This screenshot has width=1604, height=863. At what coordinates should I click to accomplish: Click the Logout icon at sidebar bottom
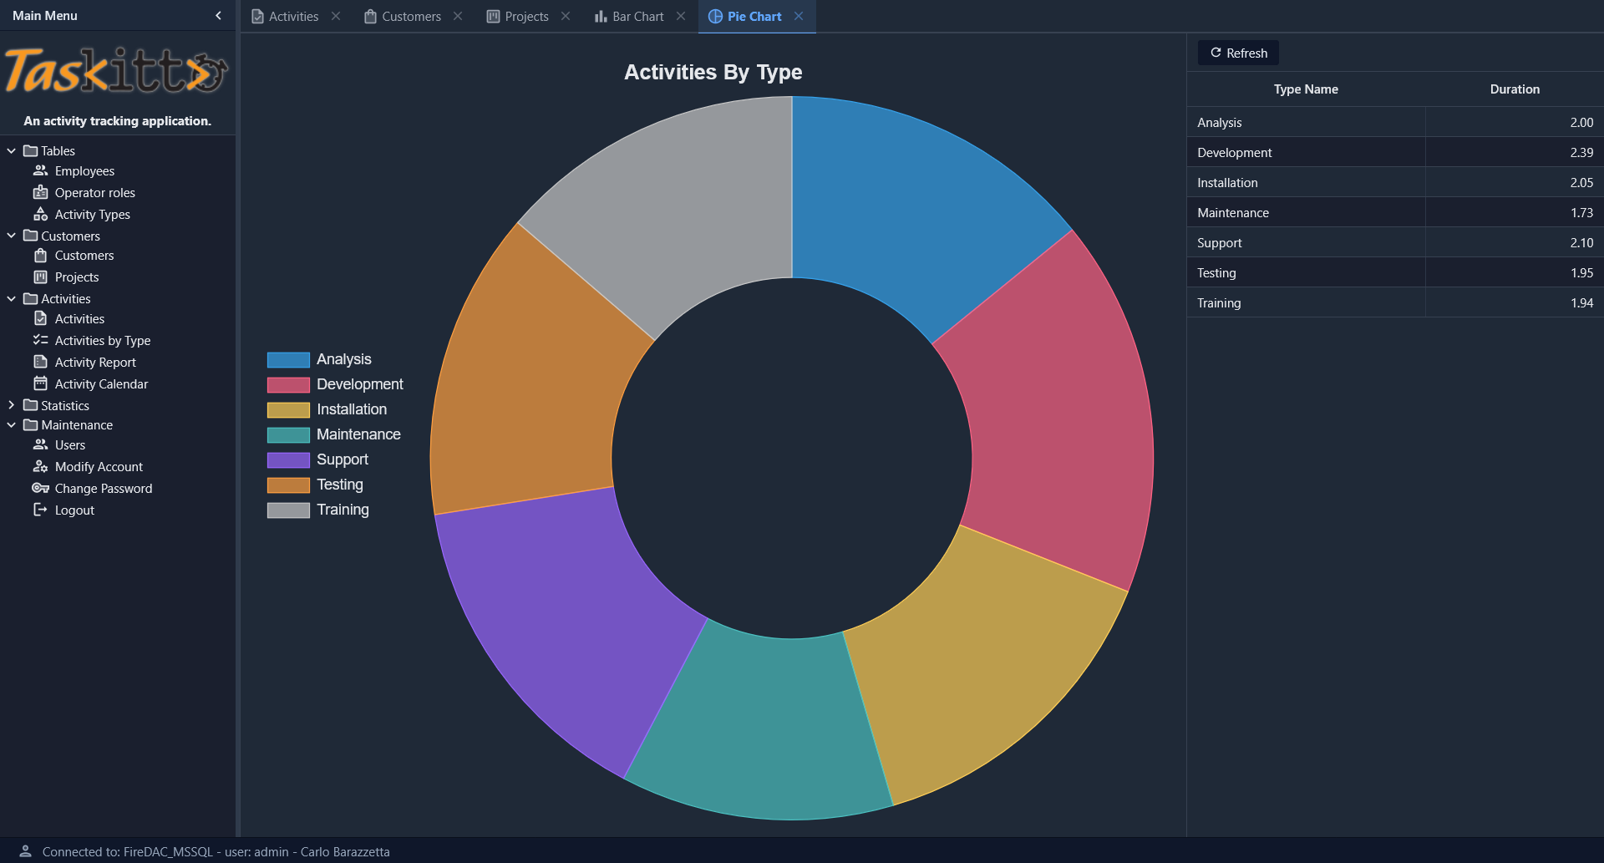[x=40, y=510]
